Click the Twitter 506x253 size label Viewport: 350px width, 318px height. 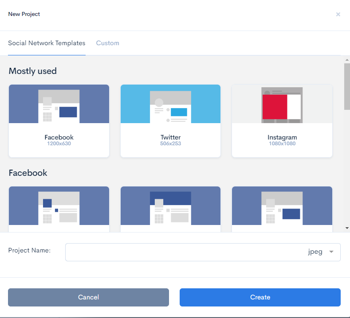(x=170, y=143)
